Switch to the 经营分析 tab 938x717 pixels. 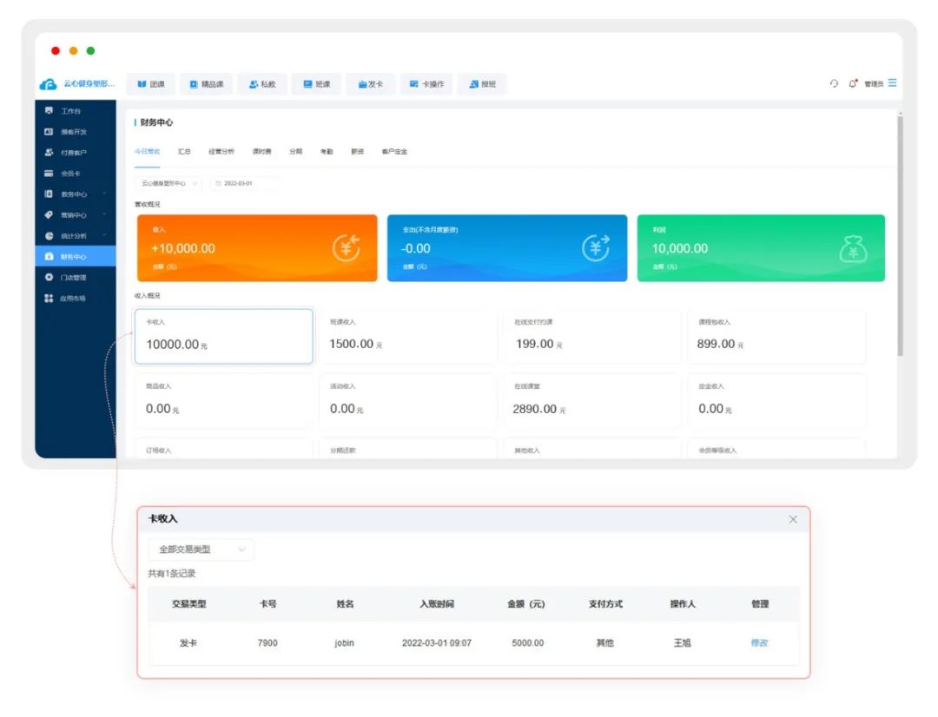click(221, 151)
